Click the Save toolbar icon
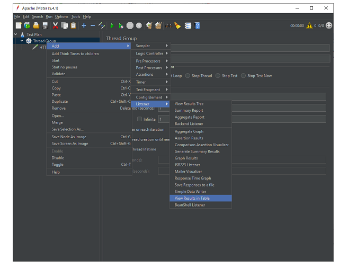This screenshot has width=348, height=268. pos(45,25)
